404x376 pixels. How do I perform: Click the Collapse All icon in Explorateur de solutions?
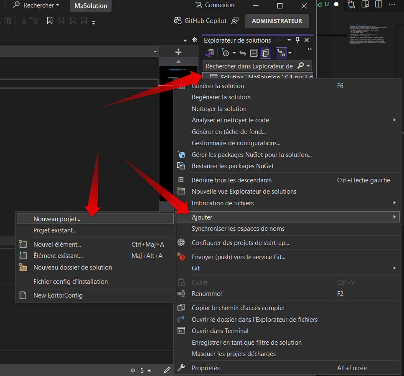(x=254, y=53)
